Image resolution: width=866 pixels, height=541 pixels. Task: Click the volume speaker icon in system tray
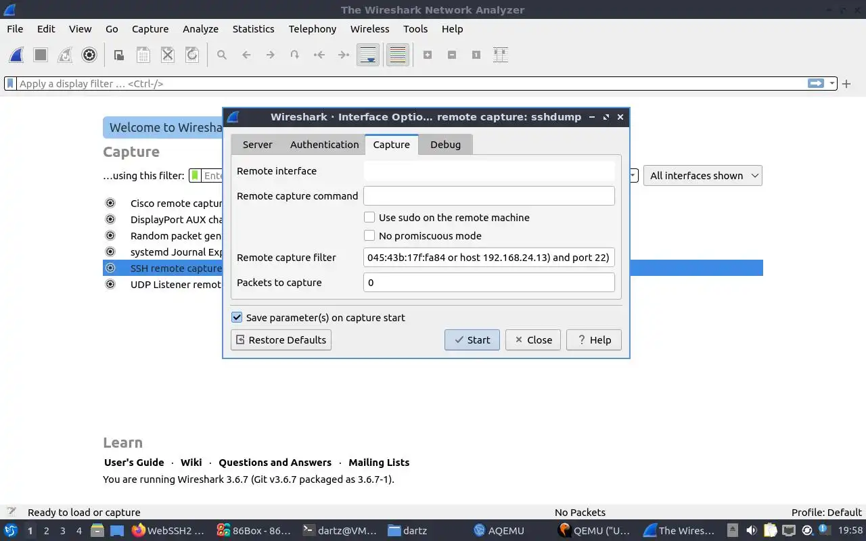coord(751,530)
